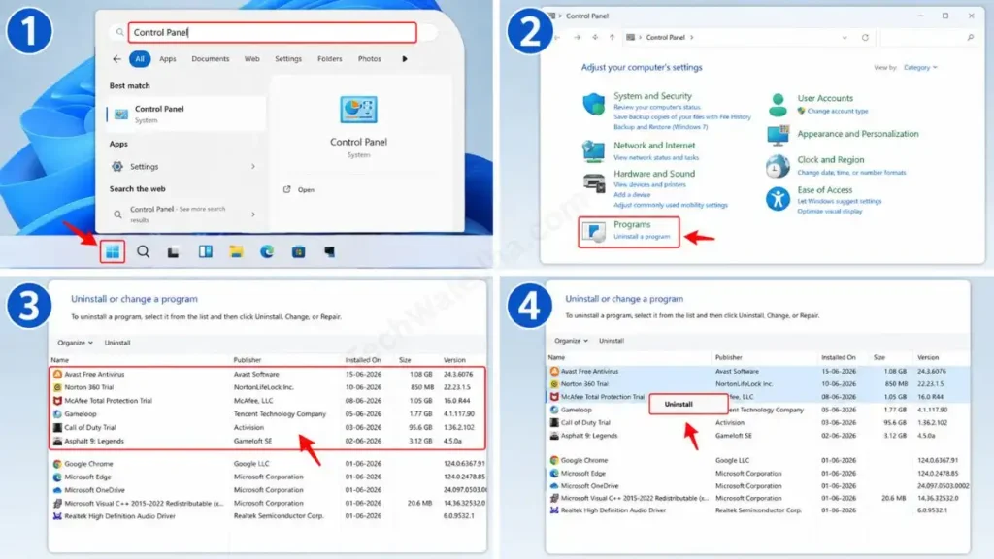This screenshot has height=559, width=994.
Task: Click the large Control Panel preview icon
Action: click(x=358, y=111)
